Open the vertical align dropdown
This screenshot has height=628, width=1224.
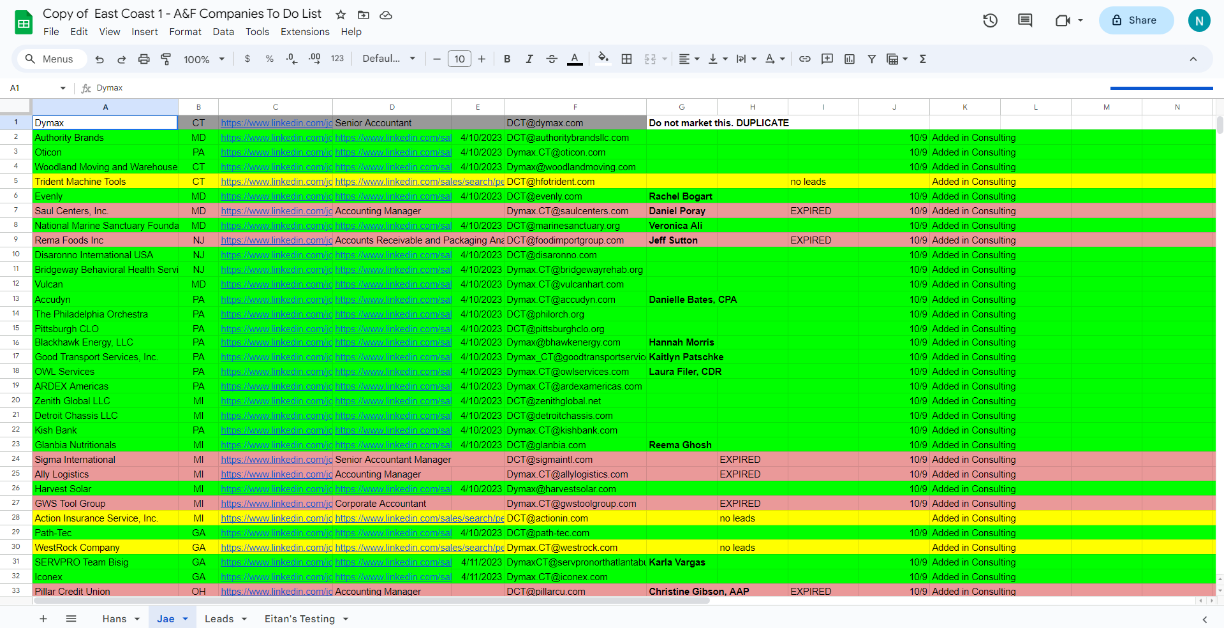point(718,59)
